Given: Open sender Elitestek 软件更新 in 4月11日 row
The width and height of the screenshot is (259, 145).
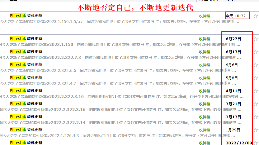Looking at the screenshot, I should point(26,90).
